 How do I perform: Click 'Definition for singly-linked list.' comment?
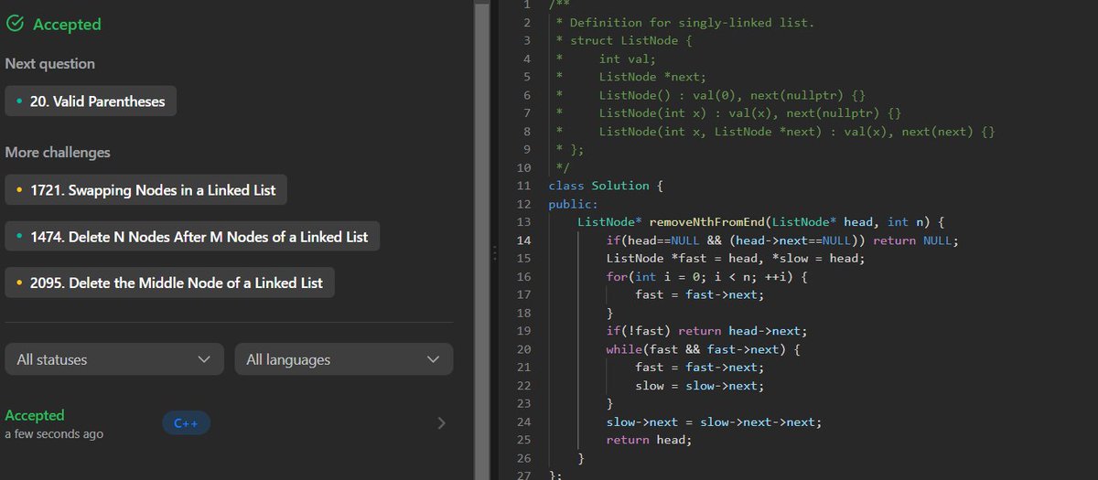(x=691, y=22)
